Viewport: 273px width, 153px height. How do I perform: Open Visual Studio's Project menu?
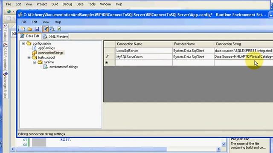pos(42,4)
